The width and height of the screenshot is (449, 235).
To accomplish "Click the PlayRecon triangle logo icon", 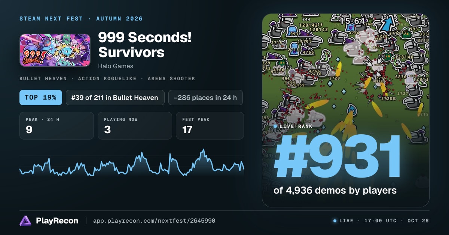I will [x=25, y=221].
